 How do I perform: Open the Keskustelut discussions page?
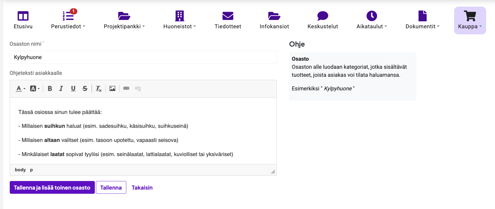[x=323, y=21]
